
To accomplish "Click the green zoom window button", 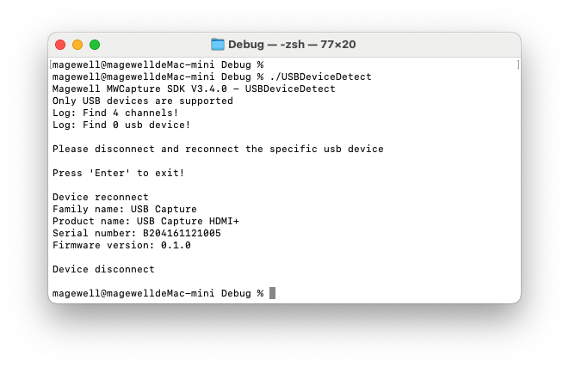I will pyautogui.click(x=95, y=45).
